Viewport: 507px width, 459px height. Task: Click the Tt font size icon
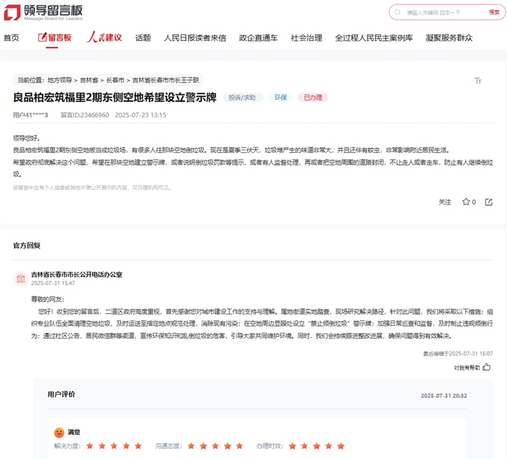(478, 80)
